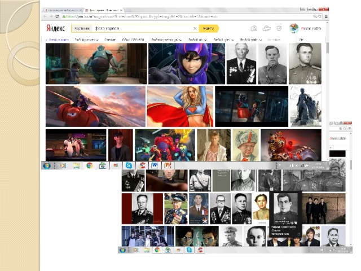Select the recent images filter

110,40
